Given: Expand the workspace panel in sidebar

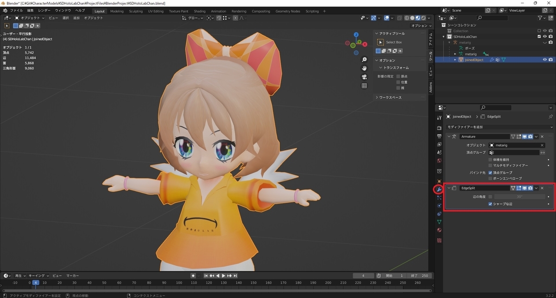Looking at the screenshot, I should coord(376,98).
